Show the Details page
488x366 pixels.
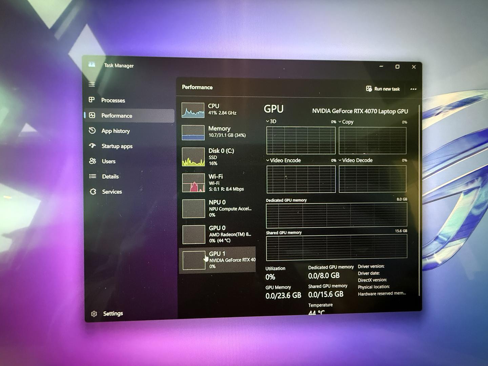129,177
